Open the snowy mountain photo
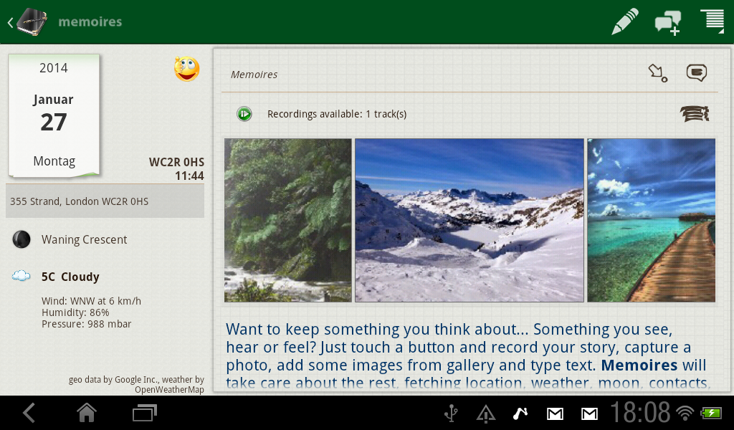Screen dimensions: 734x430 (470, 220)
